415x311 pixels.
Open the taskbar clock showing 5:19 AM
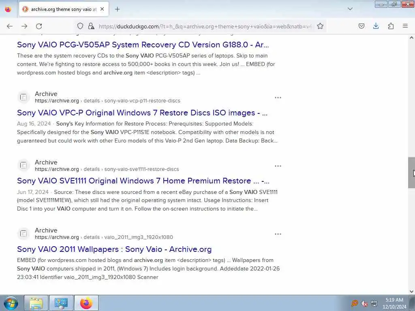[394, 303]
